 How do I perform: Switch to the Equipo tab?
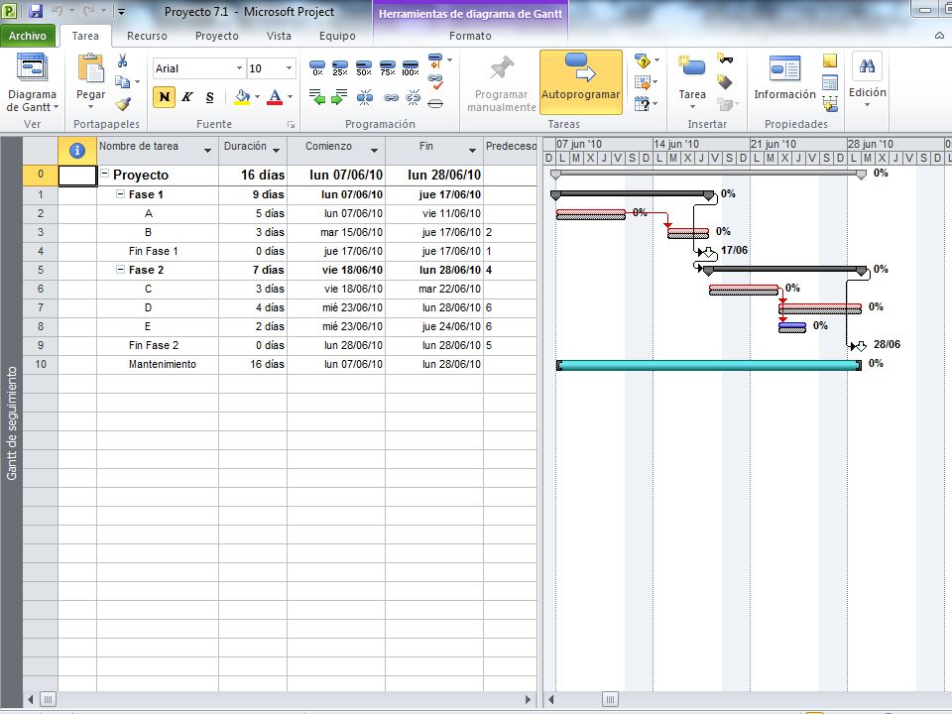click(337, 36)
